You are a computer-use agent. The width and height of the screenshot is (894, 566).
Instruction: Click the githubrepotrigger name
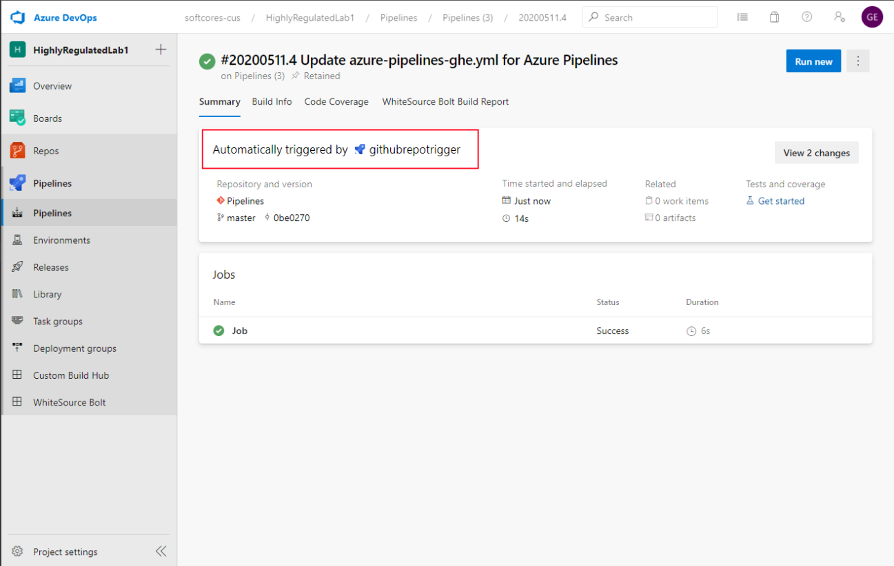point(415,149)
